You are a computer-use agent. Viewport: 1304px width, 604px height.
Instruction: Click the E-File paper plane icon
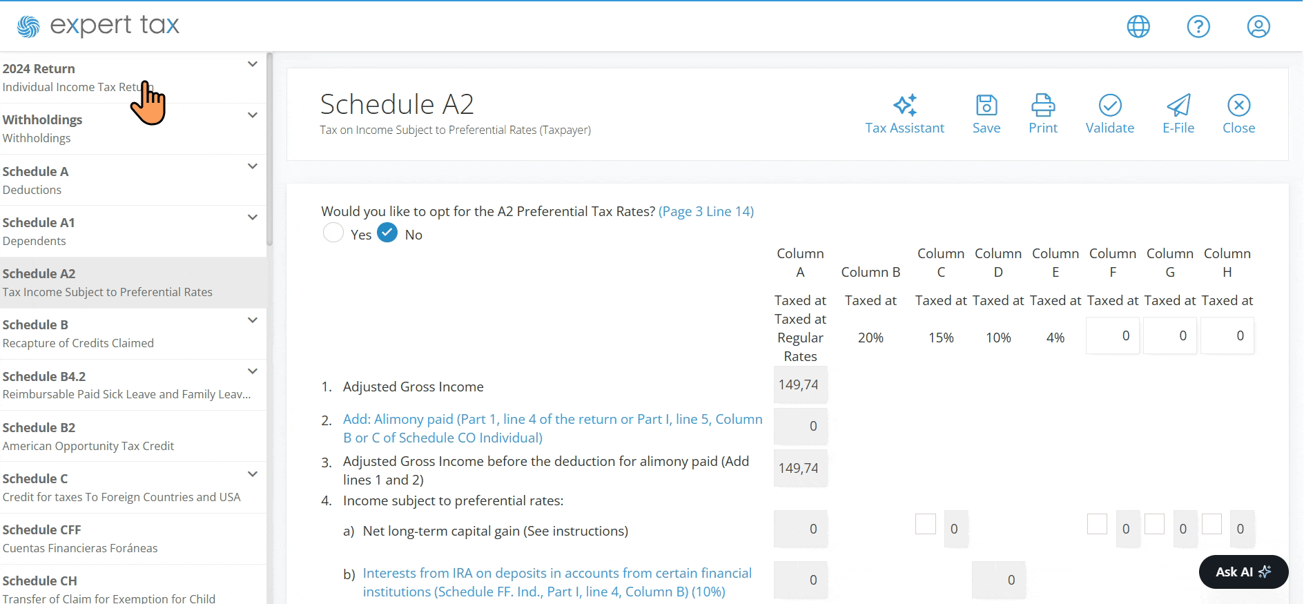click(1178, 105)
